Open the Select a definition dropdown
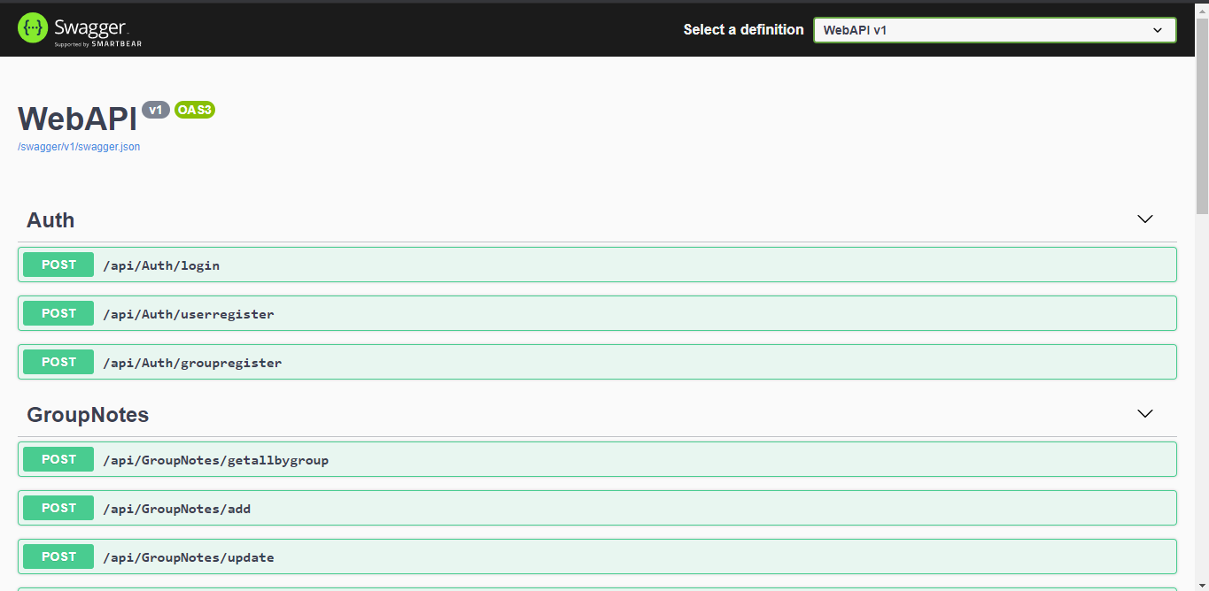Image resolution: width=1209 pixels, height=591 pixels. (x=994, y=29)
